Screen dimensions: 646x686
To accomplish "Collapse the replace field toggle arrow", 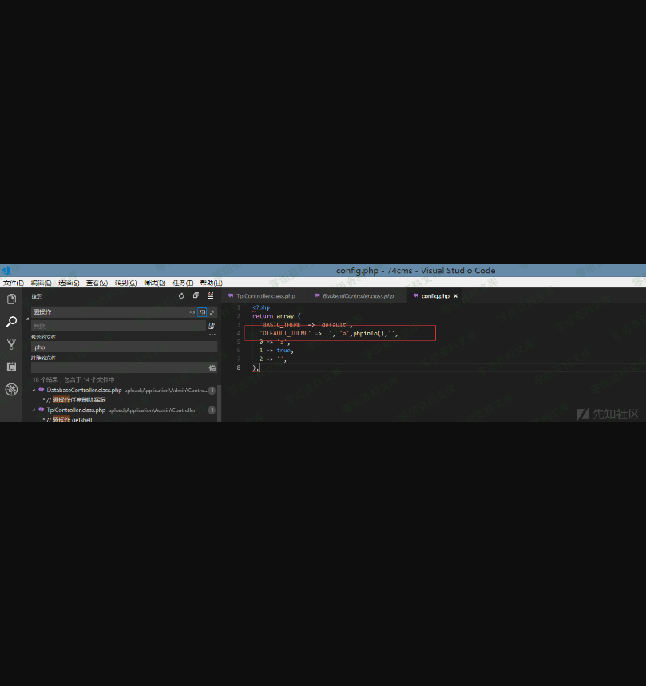I will 27,319.
